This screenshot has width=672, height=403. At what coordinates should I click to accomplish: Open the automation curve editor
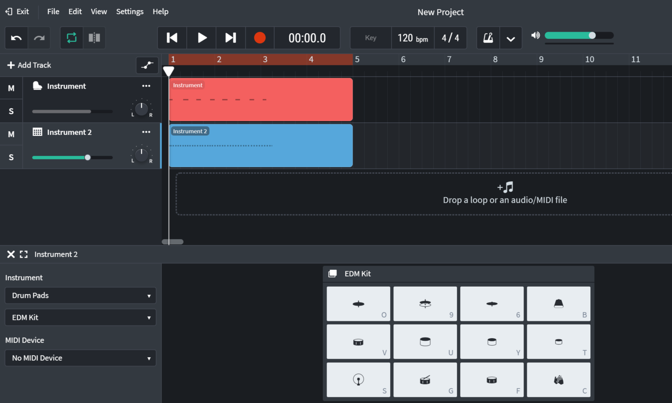[x=147, y=65]
